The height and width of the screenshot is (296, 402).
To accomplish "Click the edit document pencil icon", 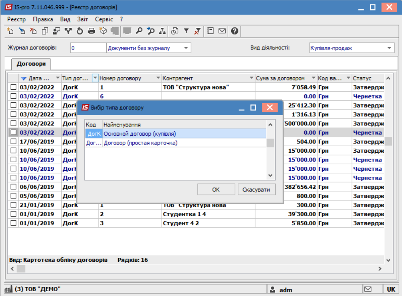I will point(22,31).
